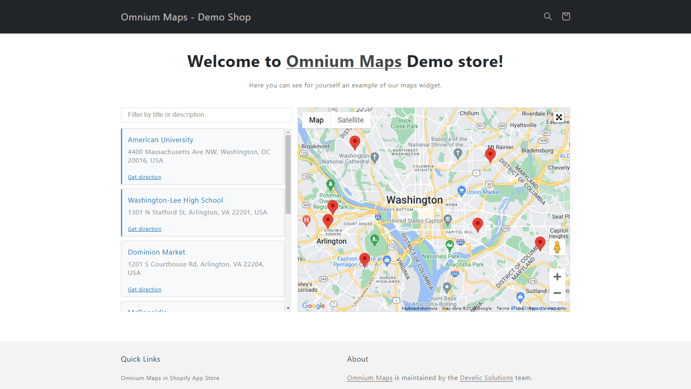Open the search in the header
Image resolution: width=691 pixels, height=389 pixels.
(x=548, y=16)
